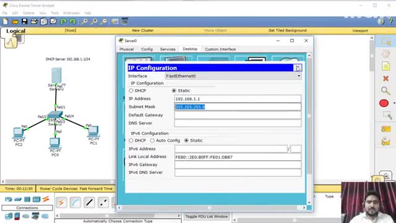
Task: Switch to the Config tab
Action: tap(147, 49)
